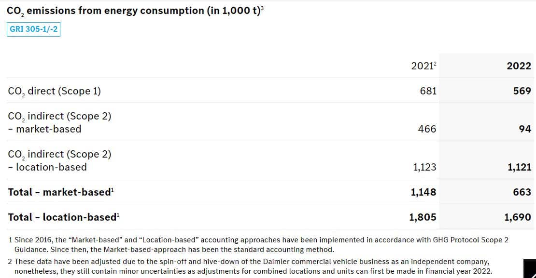
Task: Select the 2022 column header
Action: coord(519,66)
